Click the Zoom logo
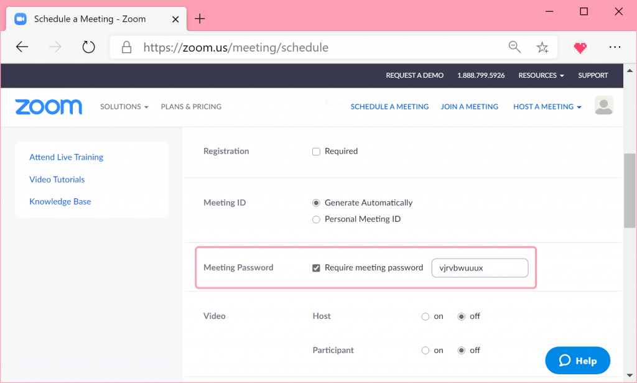637x383 pixels. (49, 107)
